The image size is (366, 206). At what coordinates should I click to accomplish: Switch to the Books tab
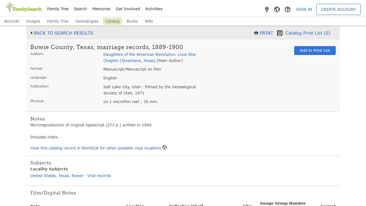point(132,21)
